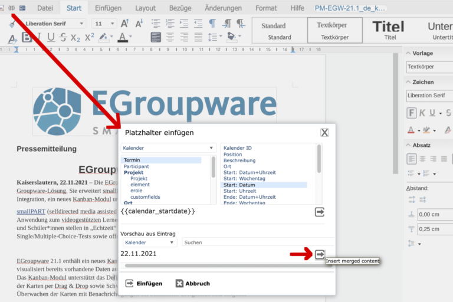Increase font size with enlarge icon
The height and width of the screenshot is (302, 453).
click(124, 24)
